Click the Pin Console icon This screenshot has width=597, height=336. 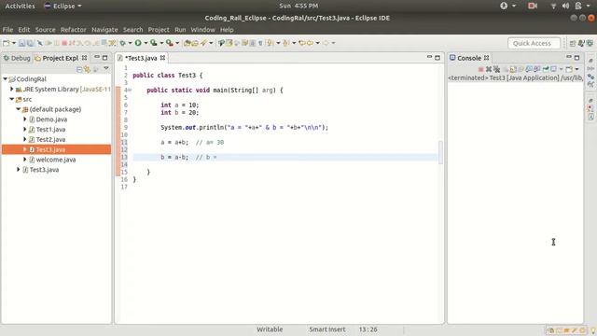[x=546, y=69]
